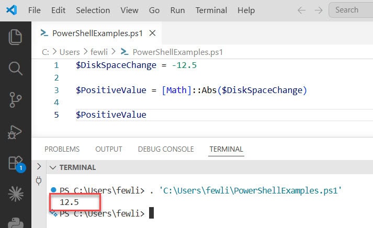
Task: Open the Run menu
Action: point(177,10)
